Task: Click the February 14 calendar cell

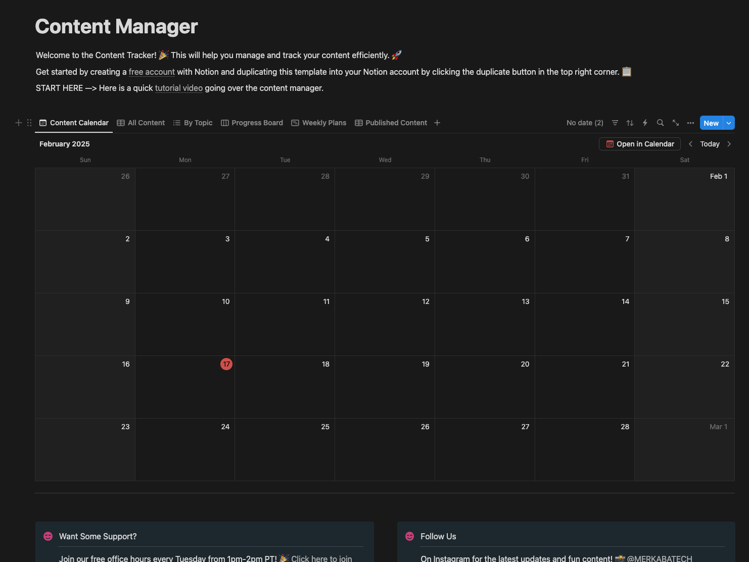Action: (585, 324)
